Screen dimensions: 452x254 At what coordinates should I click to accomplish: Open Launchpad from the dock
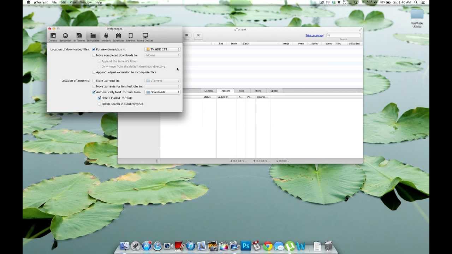135,246
